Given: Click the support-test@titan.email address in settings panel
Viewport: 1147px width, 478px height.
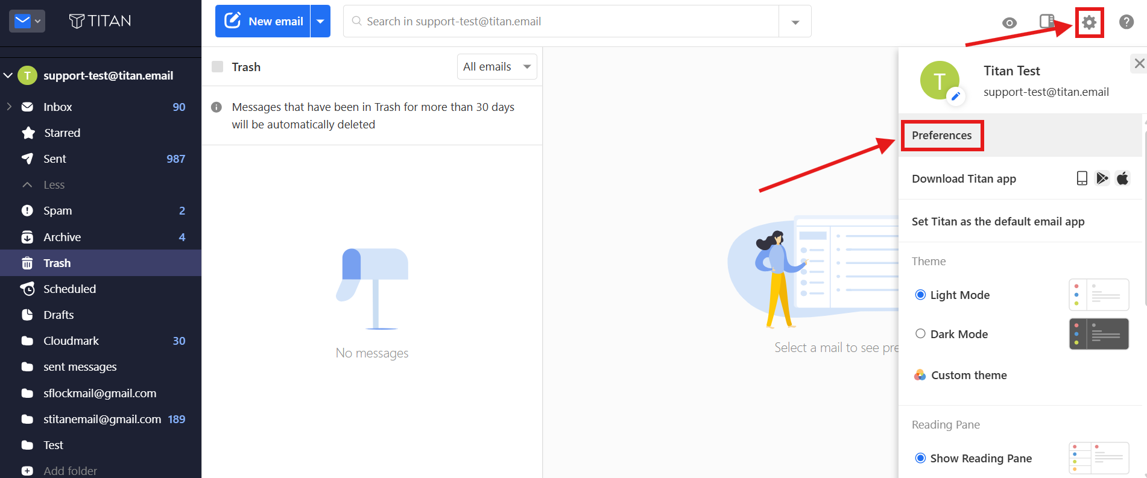Looking at the screenshot, I should [x=1046, y=92].
